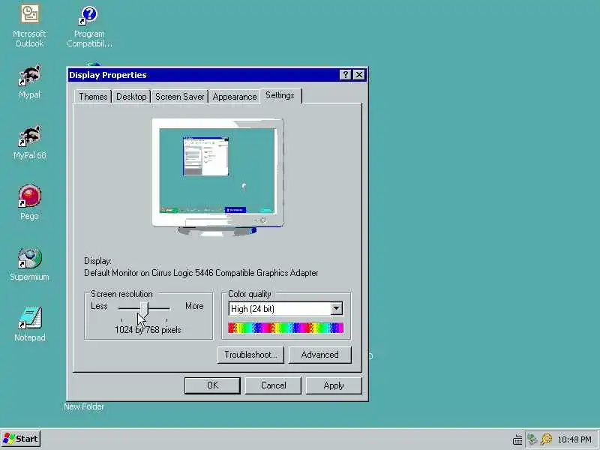Click the High (24 bit) combo box

tap(286, 308)
